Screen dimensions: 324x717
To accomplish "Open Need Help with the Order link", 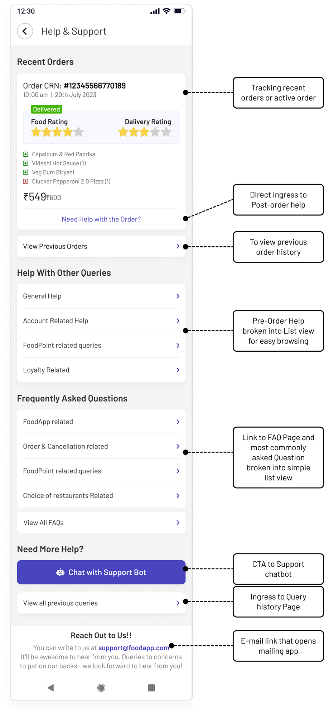I will point(101,219).
